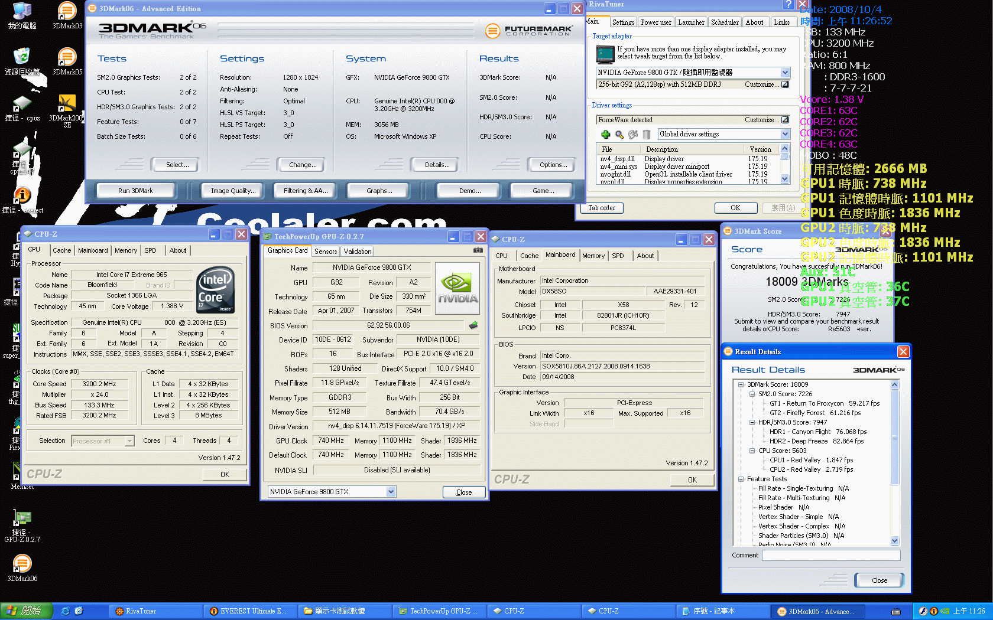Click the Start button on the taskbar

27,611
